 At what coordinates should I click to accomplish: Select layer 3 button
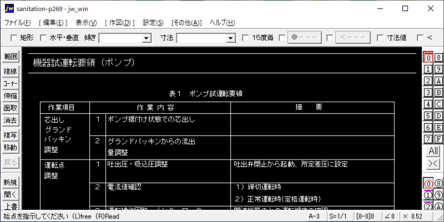pos(428,92)
